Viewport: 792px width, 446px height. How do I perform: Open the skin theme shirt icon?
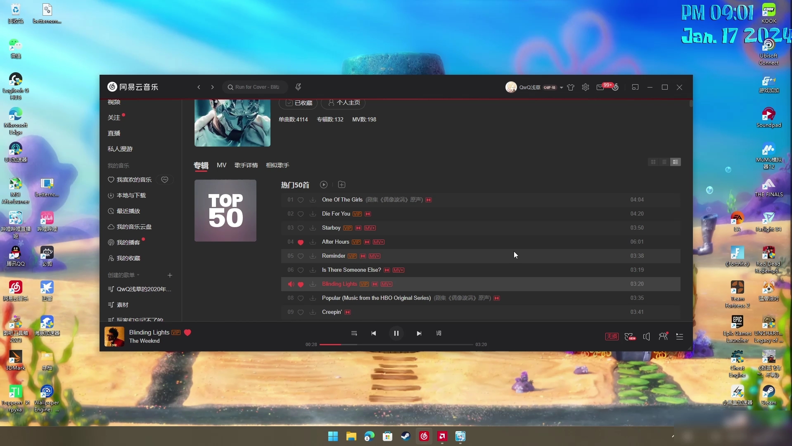(x=571, y=87)
